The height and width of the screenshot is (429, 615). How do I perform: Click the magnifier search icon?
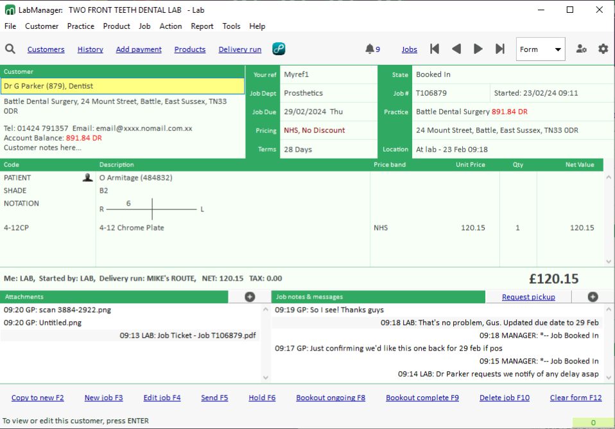point(10,49)
